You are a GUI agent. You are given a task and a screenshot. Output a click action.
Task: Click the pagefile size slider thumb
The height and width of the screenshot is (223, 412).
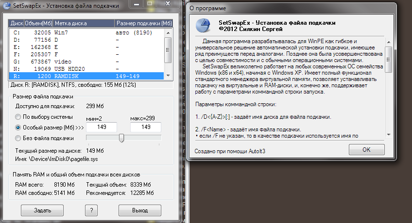click(x=121, y=138)
